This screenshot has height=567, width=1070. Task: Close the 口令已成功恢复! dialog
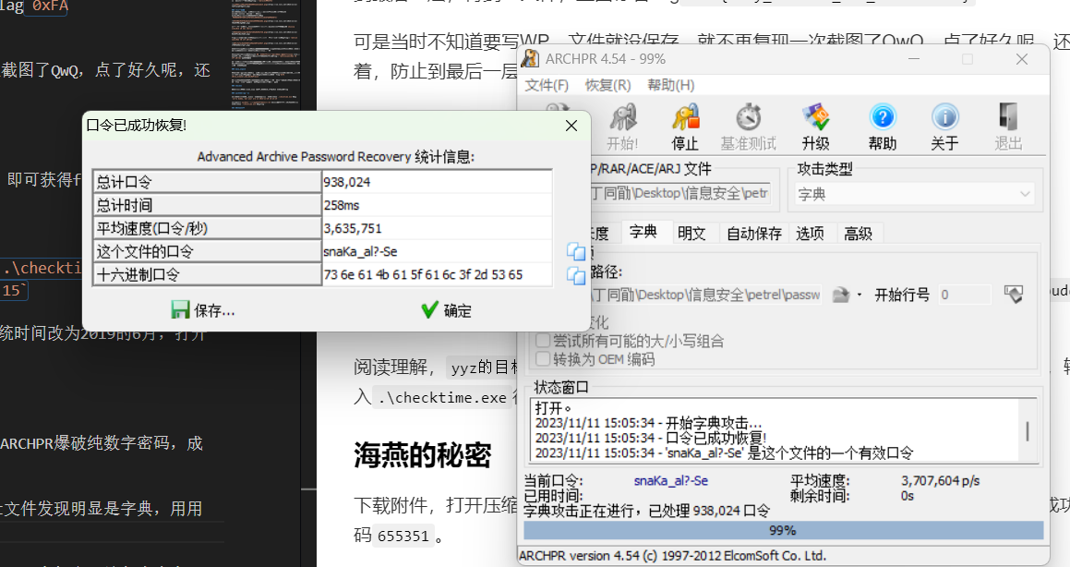[571, 126]
